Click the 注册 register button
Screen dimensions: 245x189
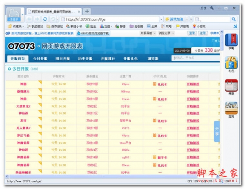coord(203,33)
